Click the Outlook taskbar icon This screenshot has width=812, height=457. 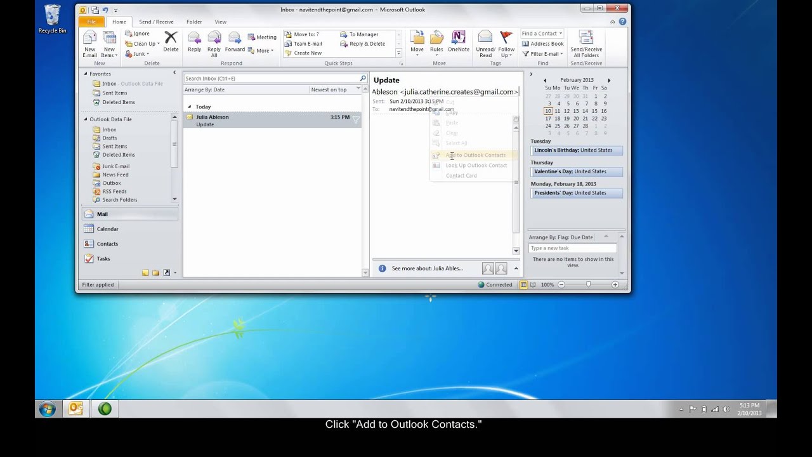(x=75, y=409)
